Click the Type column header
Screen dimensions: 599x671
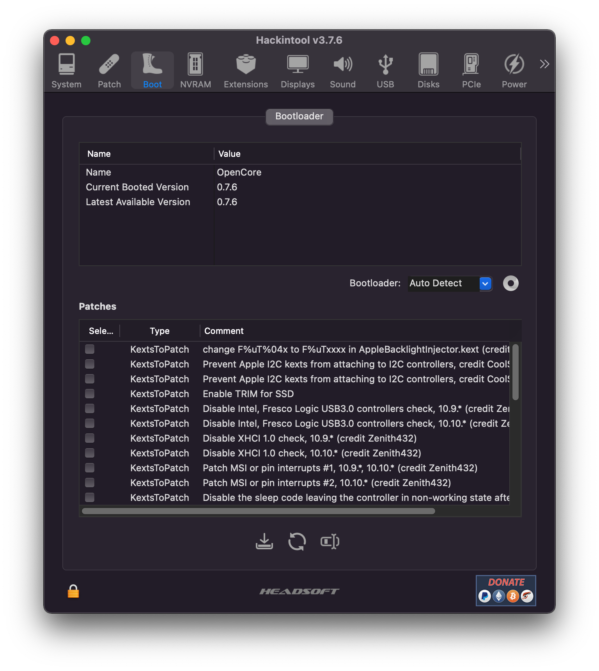click(x=160, y=331)
